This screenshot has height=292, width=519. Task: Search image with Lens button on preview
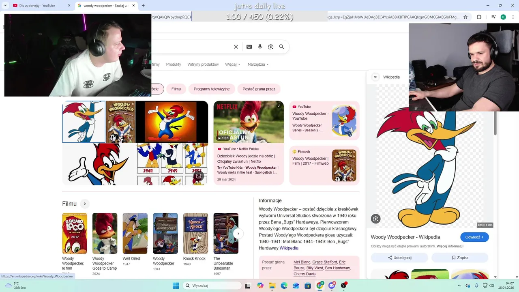point(375,219)
